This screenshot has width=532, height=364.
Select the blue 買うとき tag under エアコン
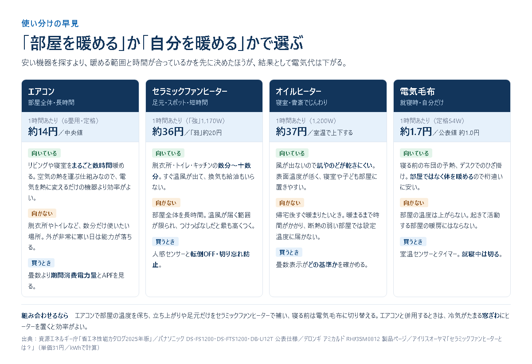pos(41,263)
